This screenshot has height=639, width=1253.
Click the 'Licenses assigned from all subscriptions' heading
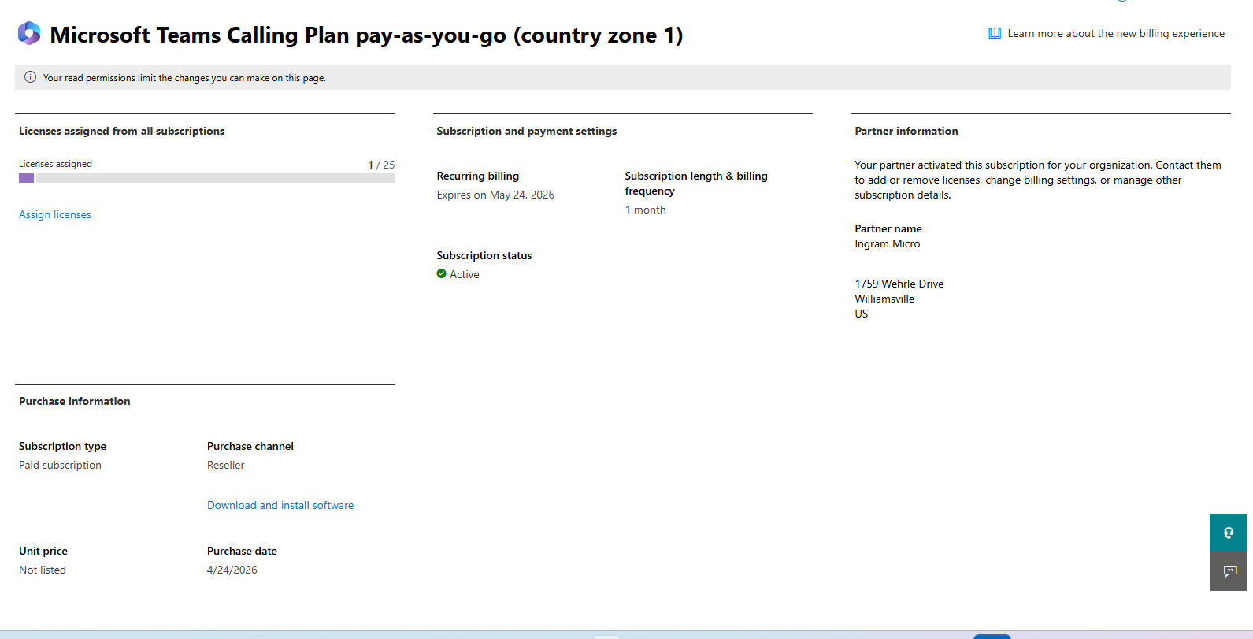[x=122, y=131]
